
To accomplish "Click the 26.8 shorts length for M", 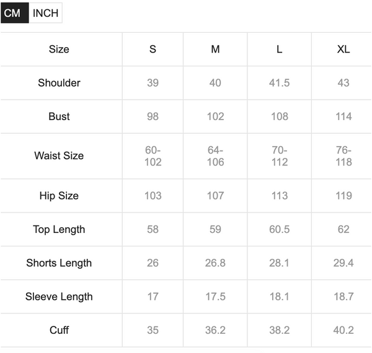I will coord(215,263).
